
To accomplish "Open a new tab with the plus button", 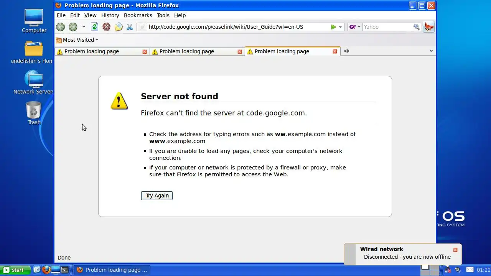I will tap(347, 51).
